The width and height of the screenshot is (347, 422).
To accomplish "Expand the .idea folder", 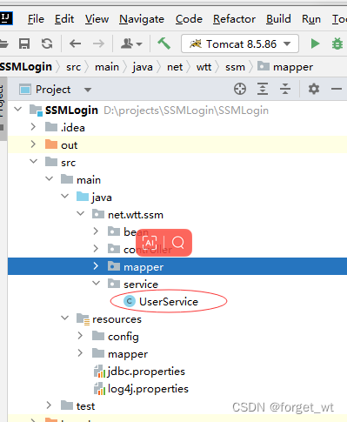I will pos(33,127).
